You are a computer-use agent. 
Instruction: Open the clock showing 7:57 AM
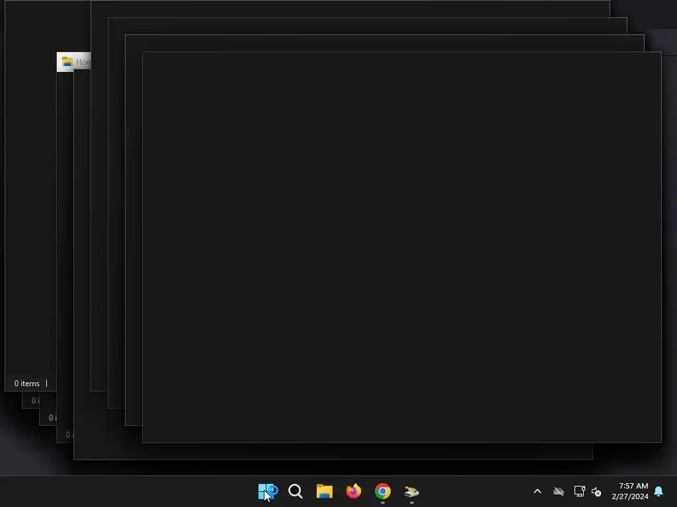point(630,491)
